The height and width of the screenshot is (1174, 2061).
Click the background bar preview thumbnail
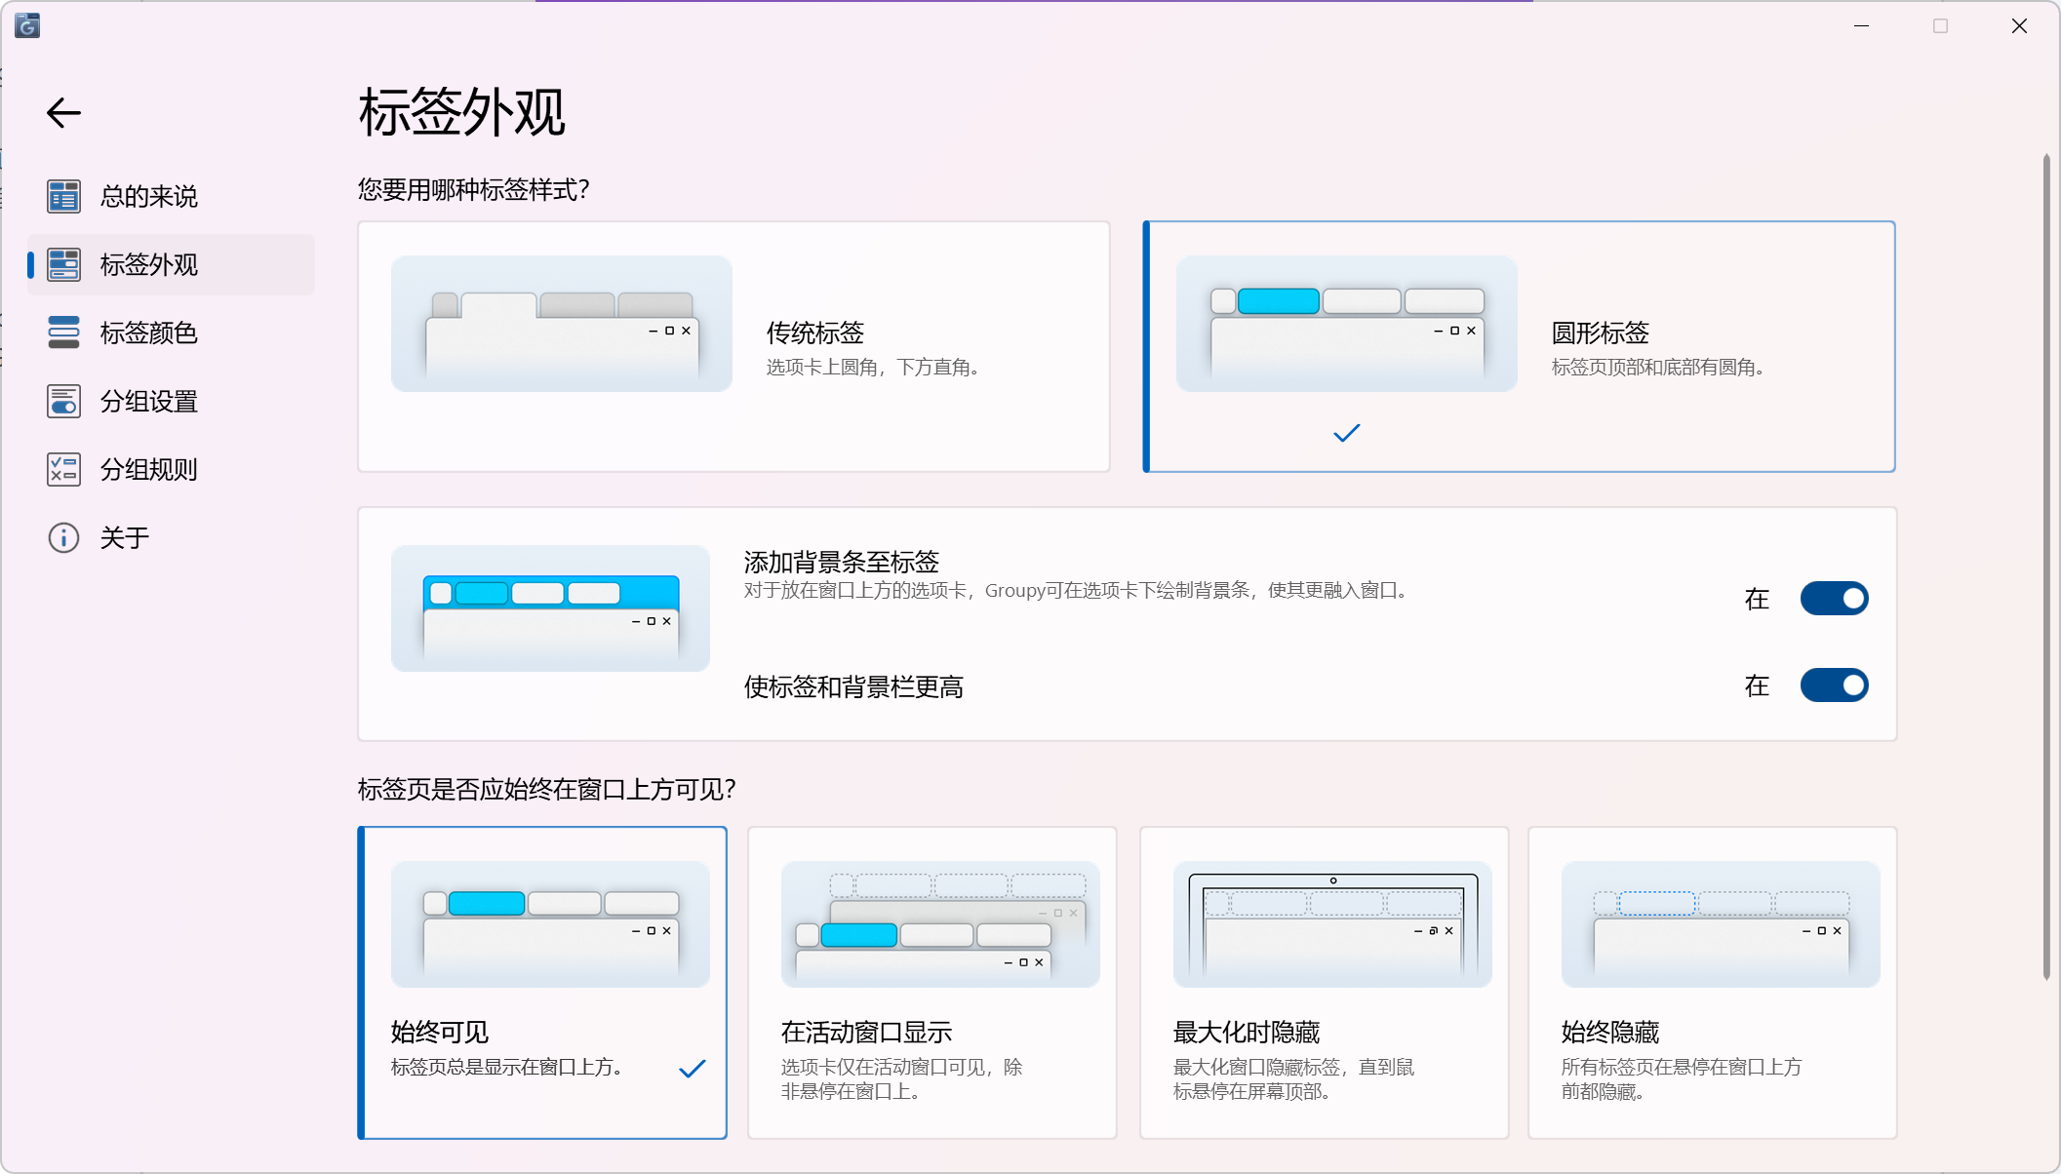point(550,608)
